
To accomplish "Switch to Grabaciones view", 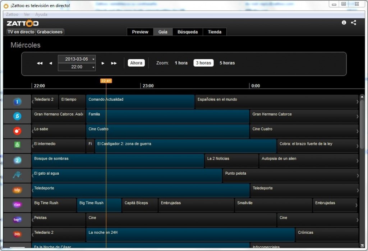I will coord(50,32).
